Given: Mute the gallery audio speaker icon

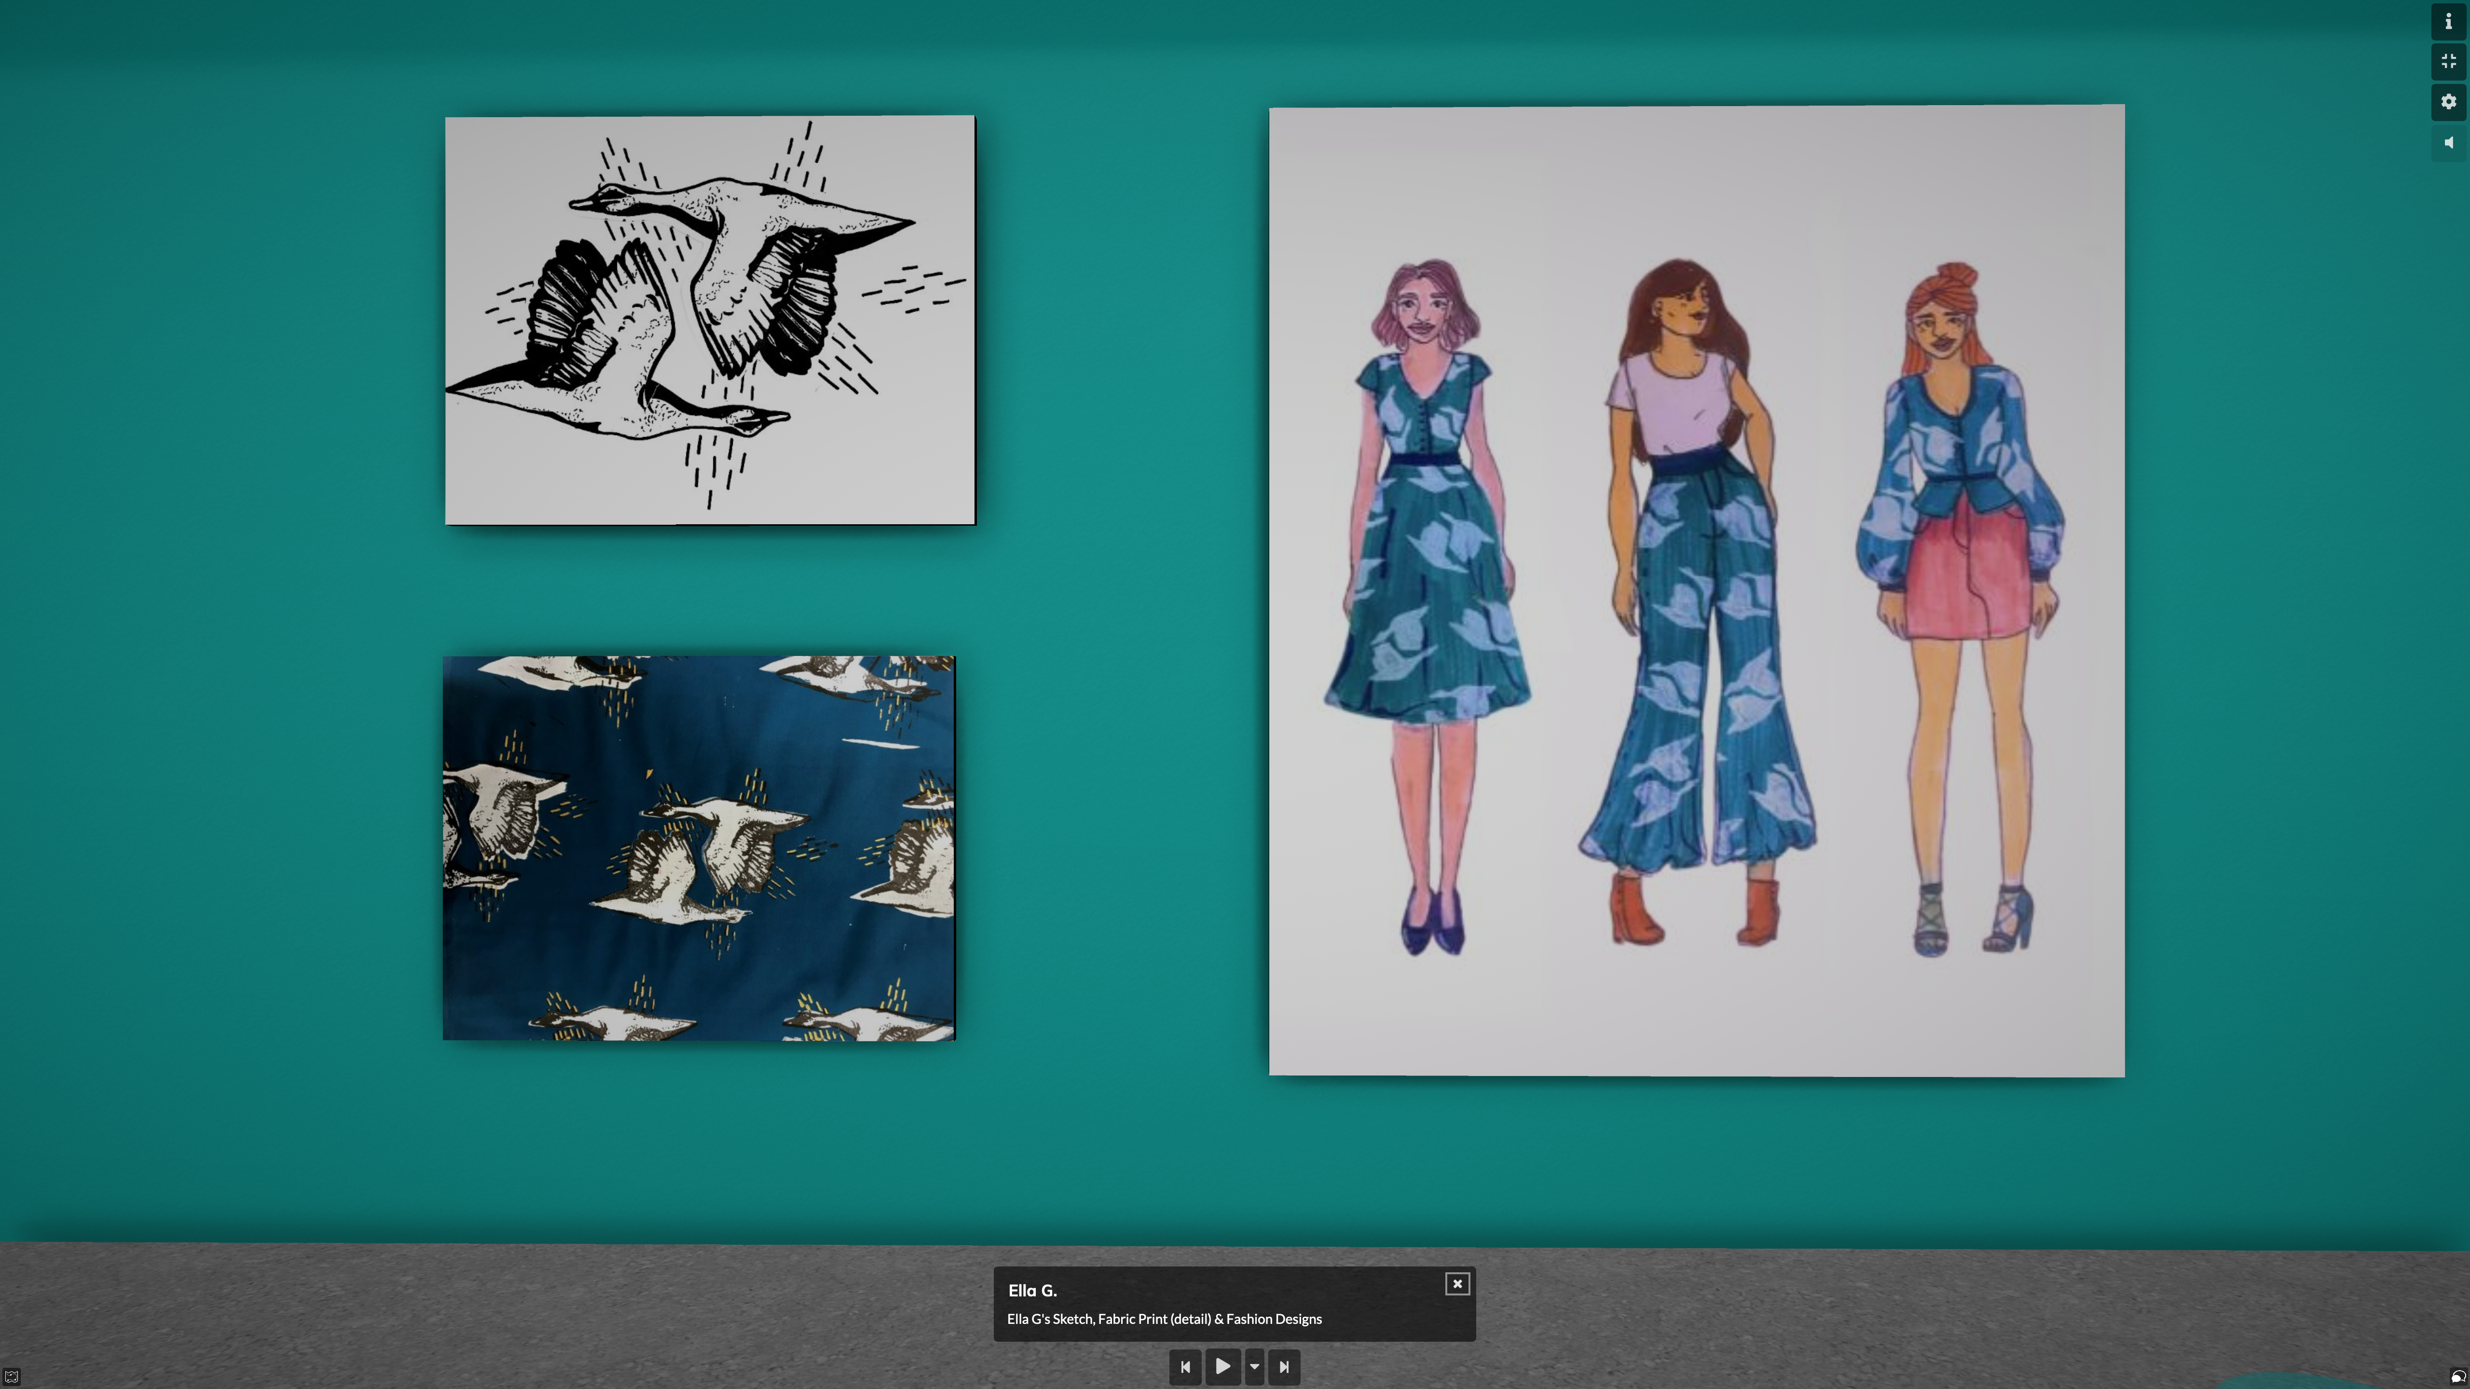Looking at the screenshot, I should [2448, 143].
